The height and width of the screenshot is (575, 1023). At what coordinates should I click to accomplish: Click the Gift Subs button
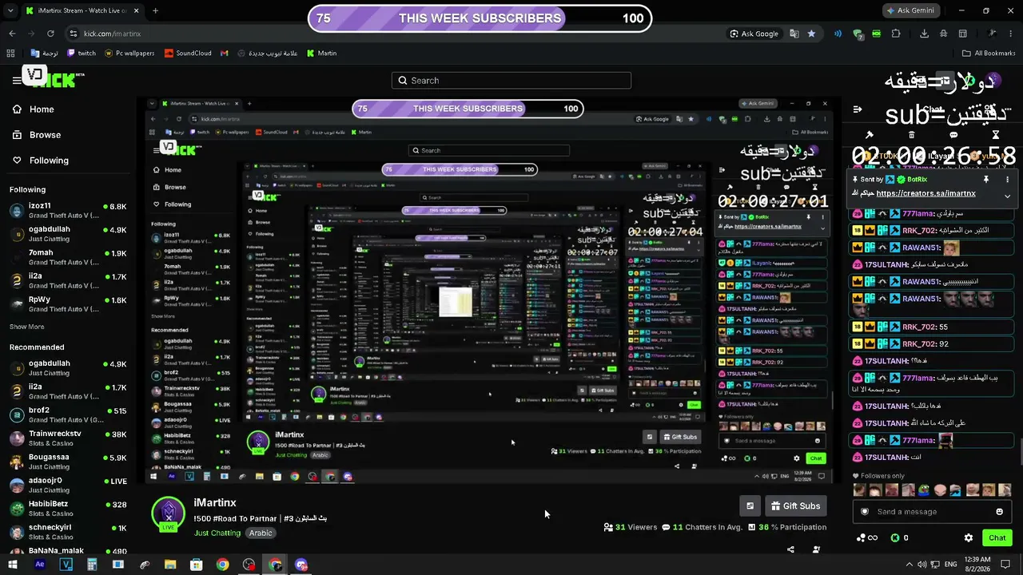click(795, 506)
